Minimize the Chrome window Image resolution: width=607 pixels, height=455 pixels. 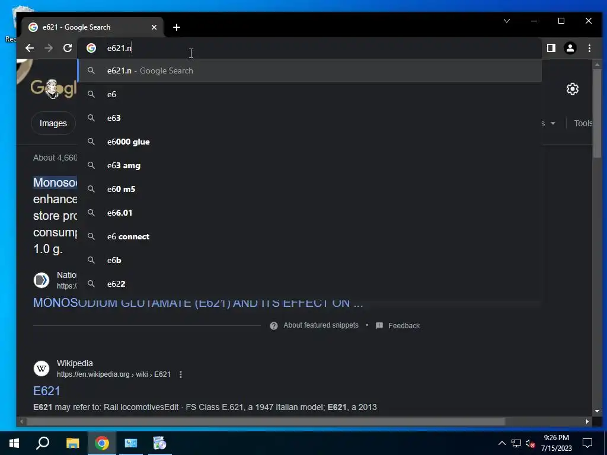click(534, 21)
